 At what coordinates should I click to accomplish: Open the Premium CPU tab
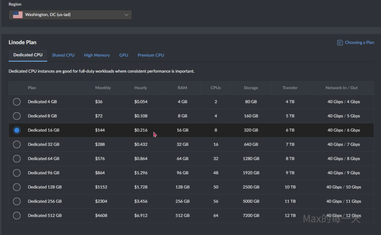(x=151, y=55)
